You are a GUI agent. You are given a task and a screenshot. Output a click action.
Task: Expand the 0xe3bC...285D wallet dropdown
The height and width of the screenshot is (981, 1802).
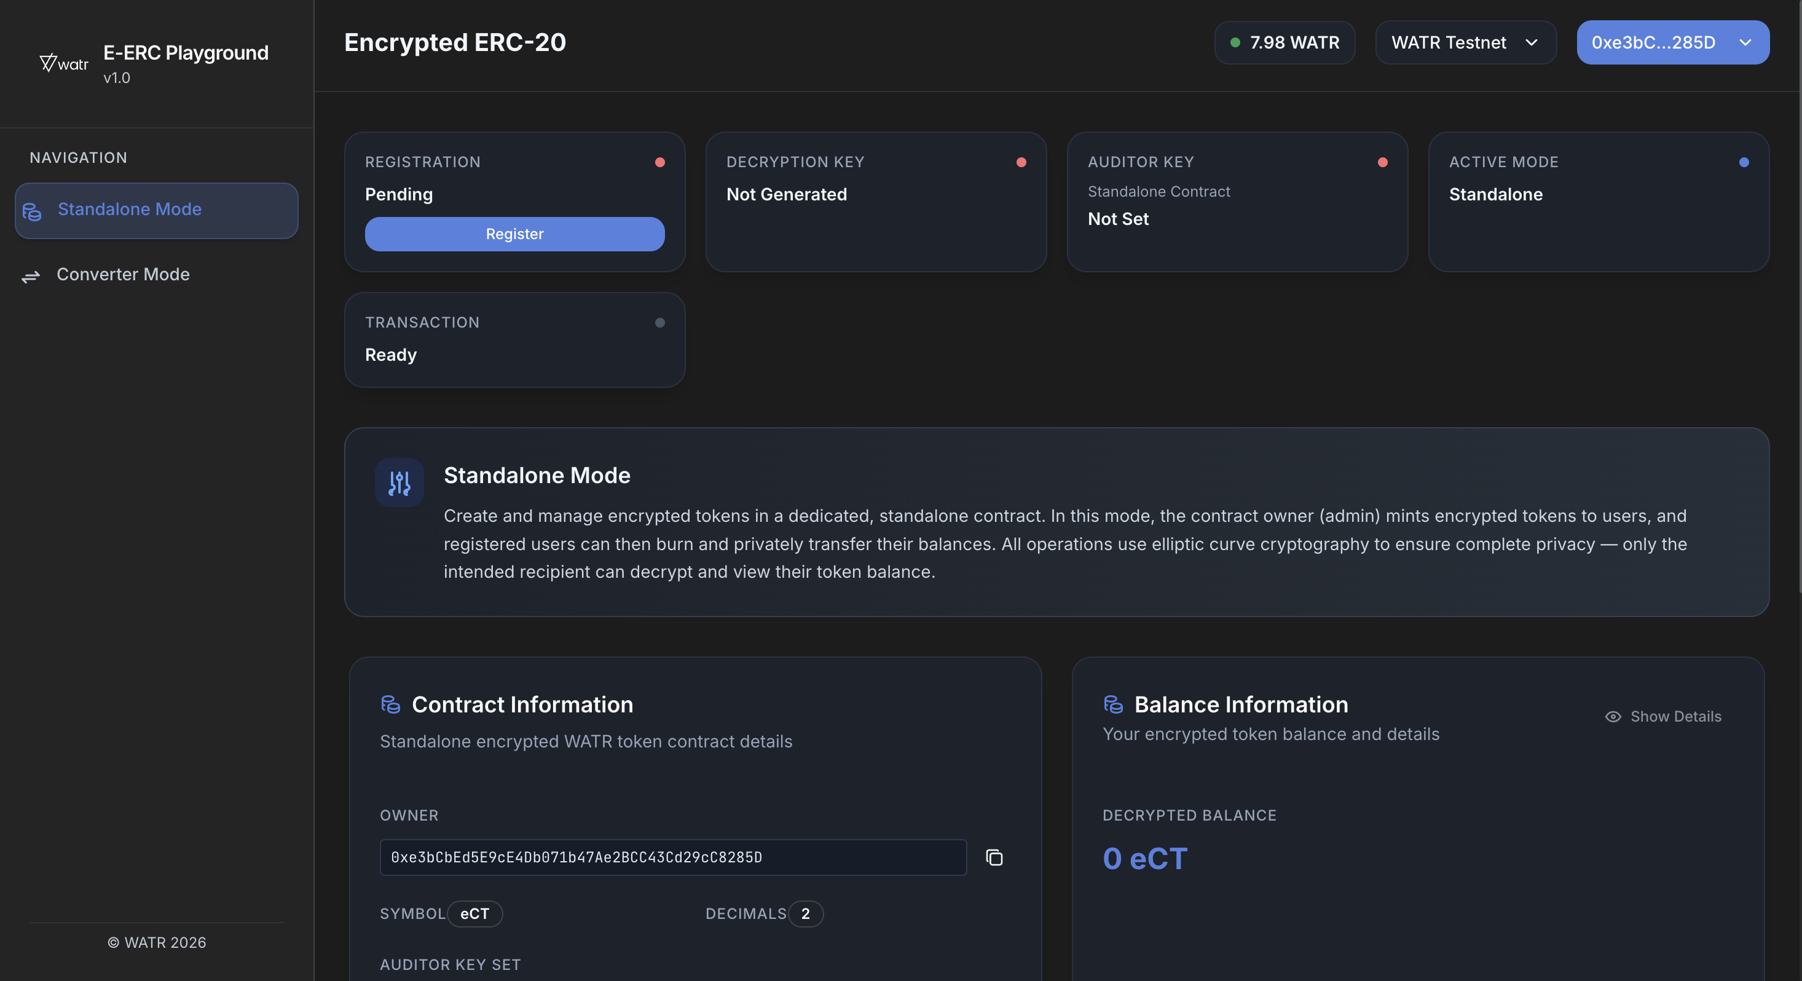(x=1672, y=42)
